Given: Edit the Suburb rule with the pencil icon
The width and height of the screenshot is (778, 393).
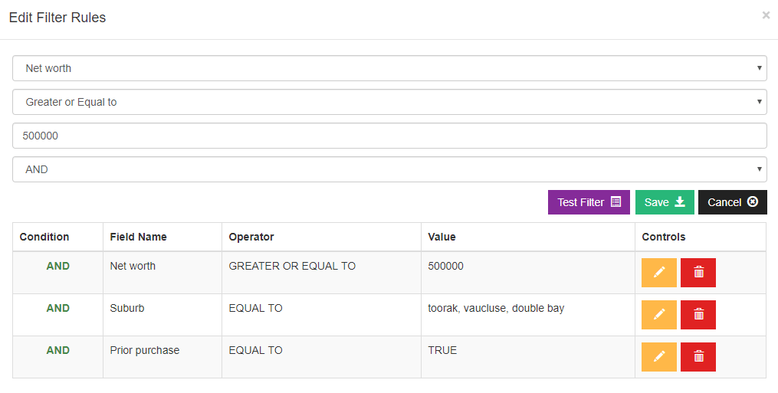Looking at the screenshot, I should point(659,315).
